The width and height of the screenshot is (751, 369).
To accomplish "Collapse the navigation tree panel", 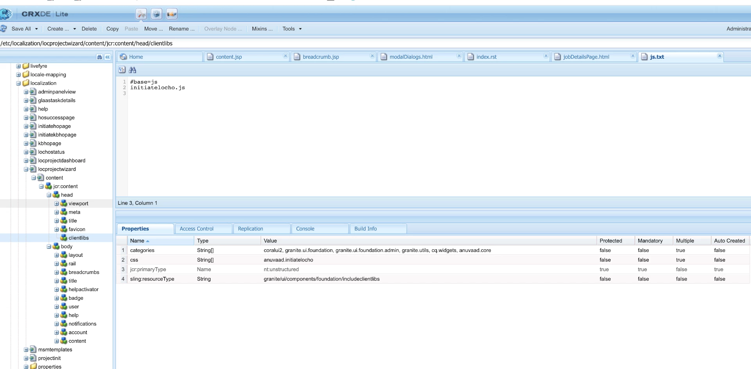I will (108, 57).
